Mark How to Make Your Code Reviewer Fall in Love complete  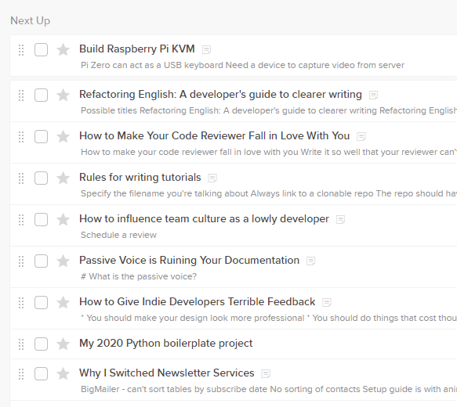41,136
